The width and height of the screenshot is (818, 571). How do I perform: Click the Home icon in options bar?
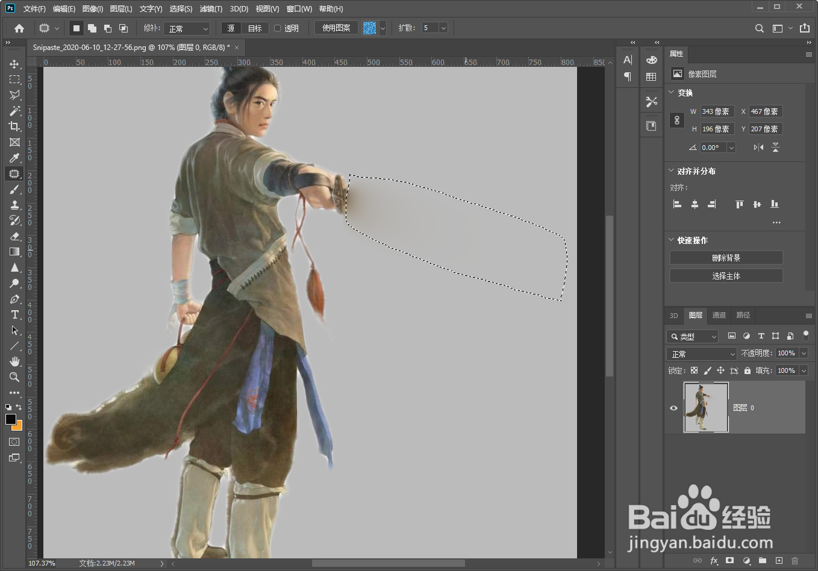[19, 28]
